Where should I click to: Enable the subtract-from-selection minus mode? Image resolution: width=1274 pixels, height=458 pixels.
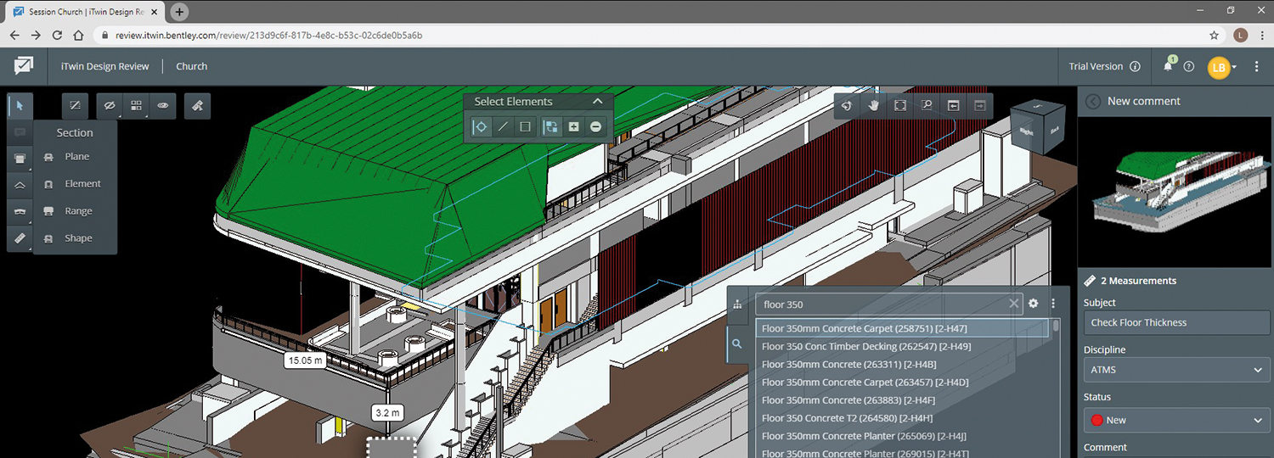point(595,126)
